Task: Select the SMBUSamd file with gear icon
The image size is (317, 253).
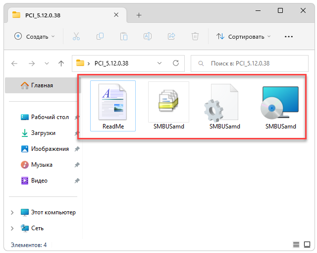Action: pos(224,106)
